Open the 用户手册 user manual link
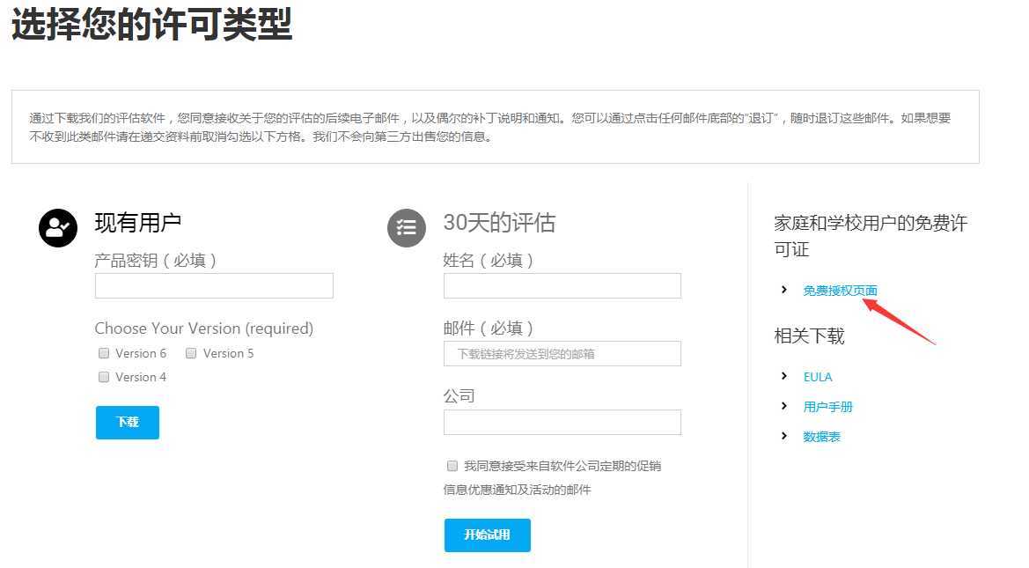1029x568 pixels. click(828, 407)
